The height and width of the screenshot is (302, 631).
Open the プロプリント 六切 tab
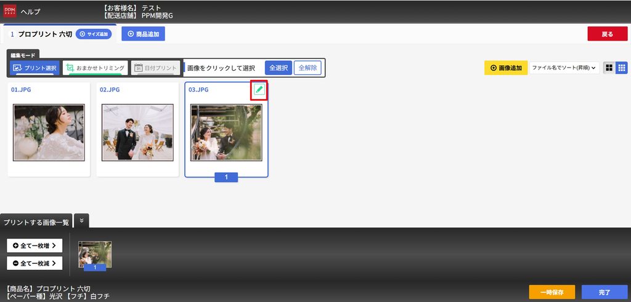click(41, 34)
